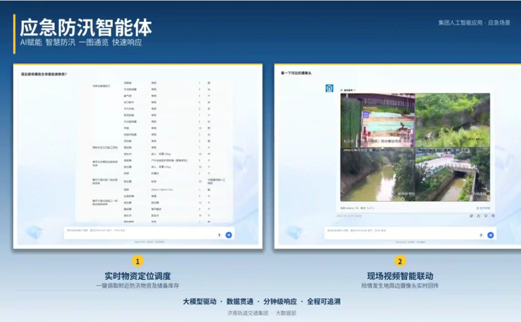Collapse the query step header above the camera grid
Screen dimensions: 521x322
[x=348, y=90]
